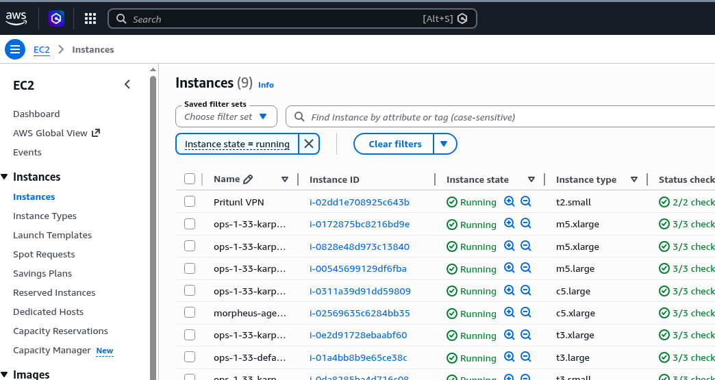Click the Clear filters button
The width and height of the screenshot is (715, 380).
(394, 144)
